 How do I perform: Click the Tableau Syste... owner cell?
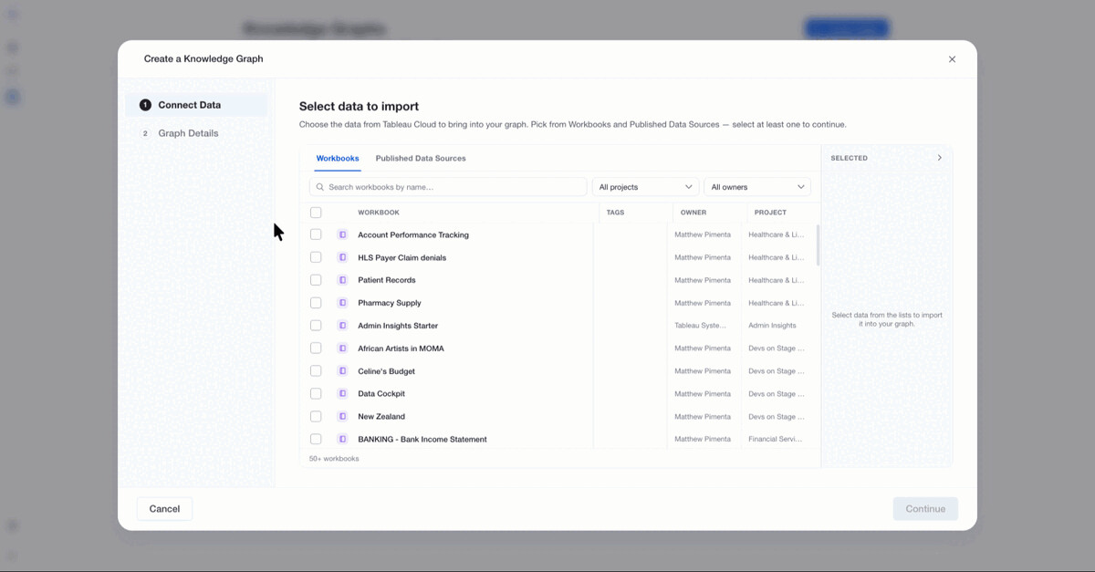pyautogui.click(x=701, y=326)
